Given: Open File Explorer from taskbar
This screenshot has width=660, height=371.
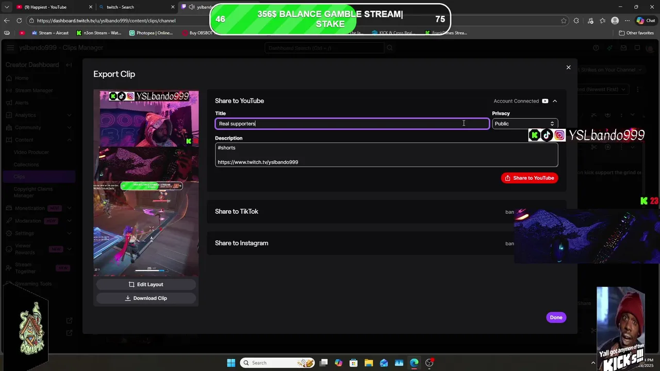Looking at the screenshot, I should [369, 363].
